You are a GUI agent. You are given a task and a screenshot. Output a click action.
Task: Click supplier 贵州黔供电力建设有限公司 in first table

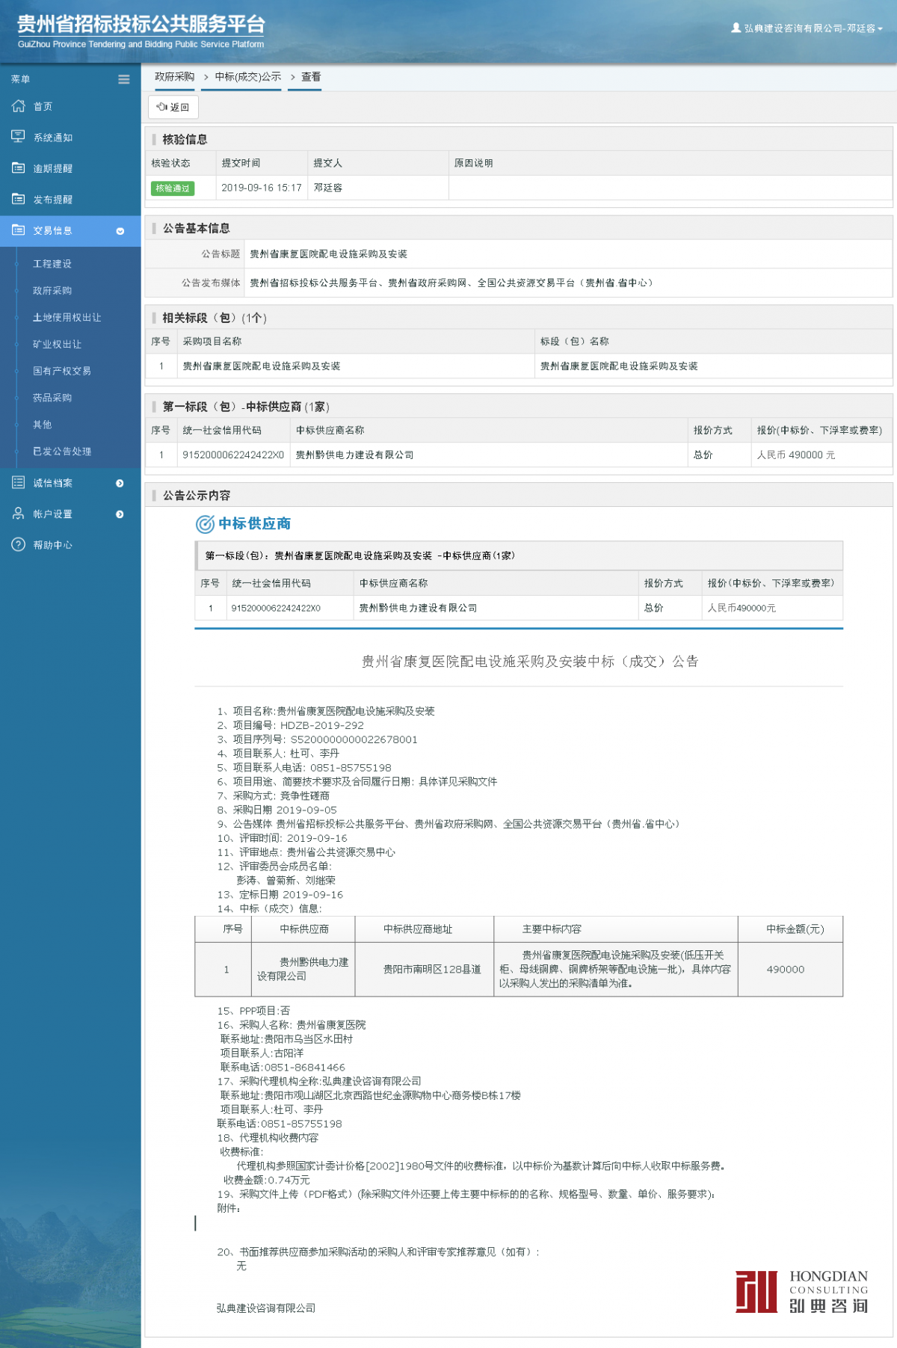pos(355,455)
